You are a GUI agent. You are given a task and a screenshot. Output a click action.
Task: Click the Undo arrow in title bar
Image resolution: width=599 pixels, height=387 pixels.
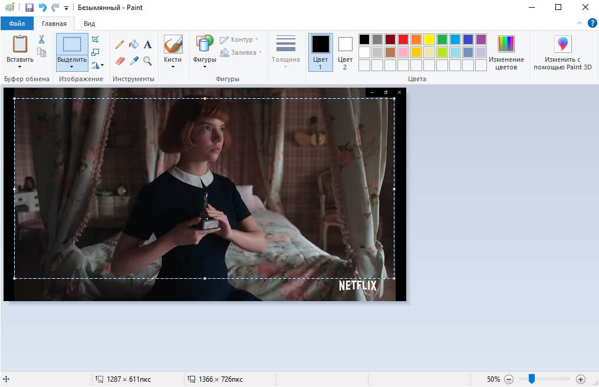42,8
